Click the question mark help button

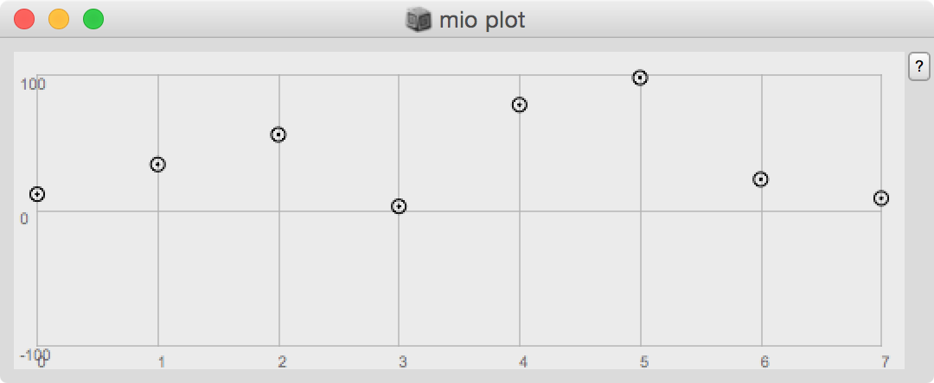[918, 66]
